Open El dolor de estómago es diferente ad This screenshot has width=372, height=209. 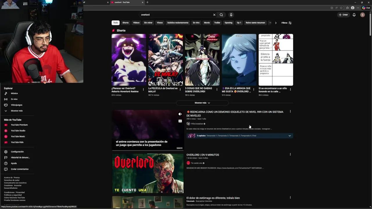(x=213, y=198)
